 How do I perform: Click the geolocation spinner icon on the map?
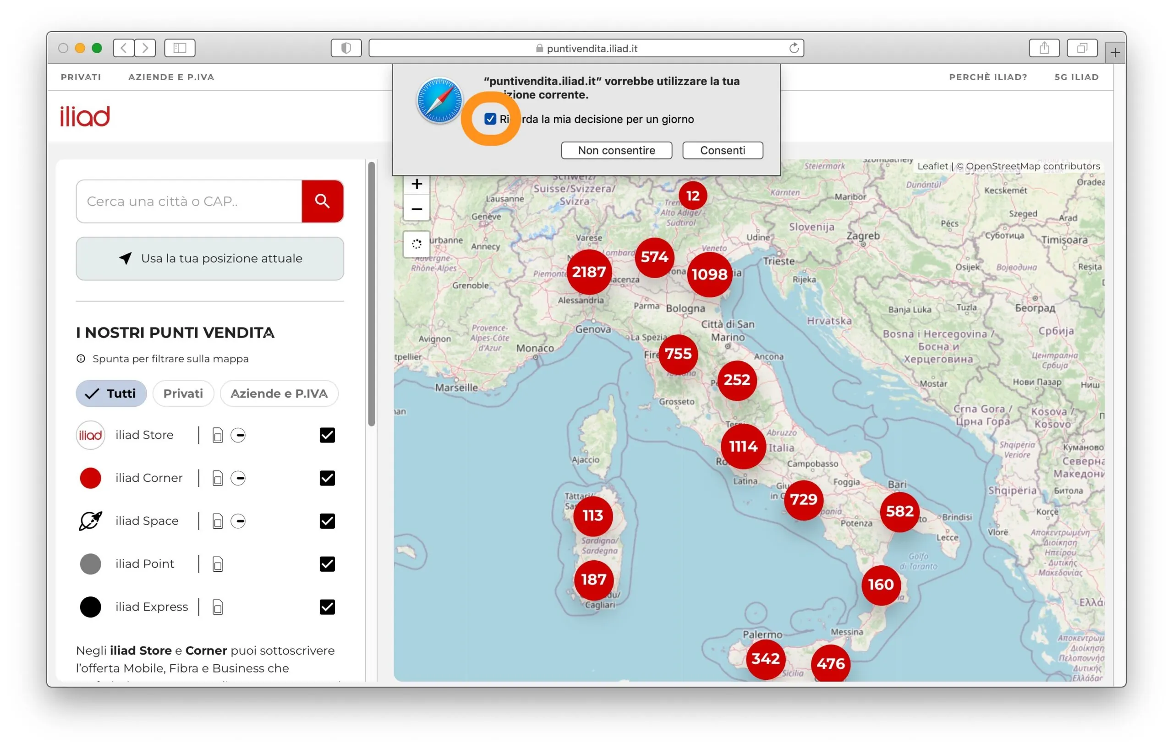417,244
